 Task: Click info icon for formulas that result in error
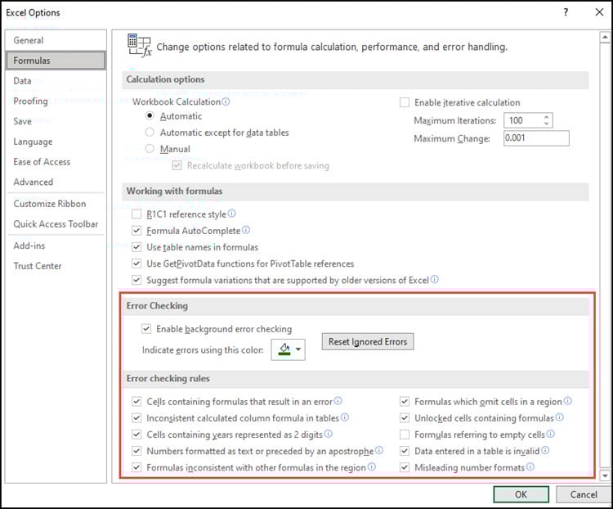338,401
